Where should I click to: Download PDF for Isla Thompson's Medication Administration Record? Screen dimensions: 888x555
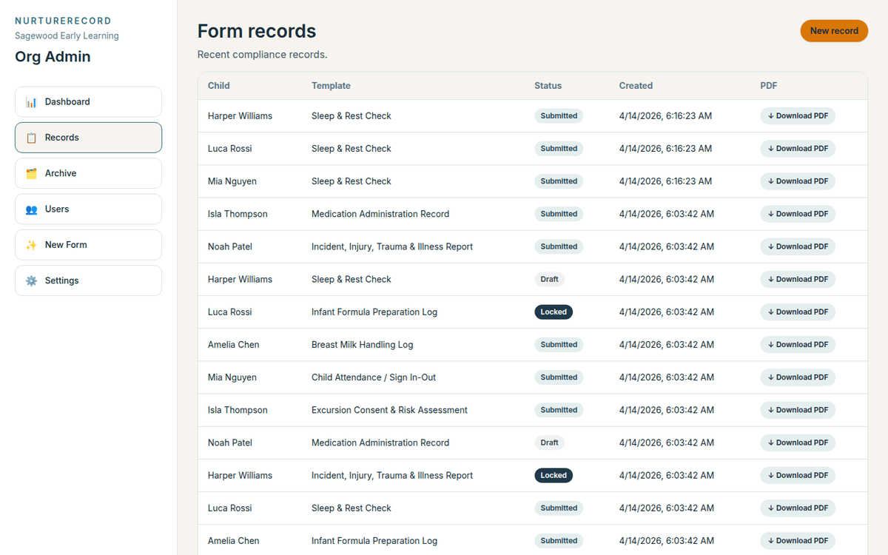[x=798, y=214]
